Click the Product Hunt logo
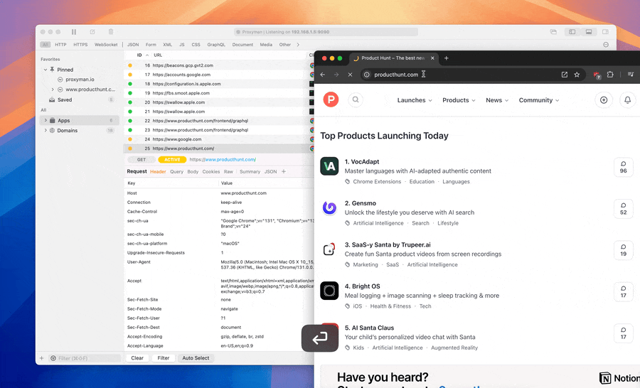This screenshot has height=388, width=640. (331, 99)
